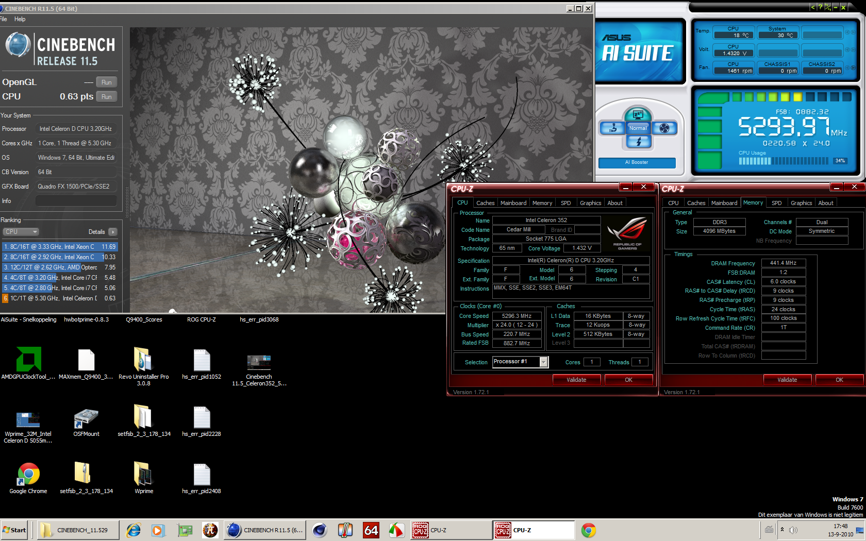
Task: Click next arrow on Fan sensor row
Action: 853,67
